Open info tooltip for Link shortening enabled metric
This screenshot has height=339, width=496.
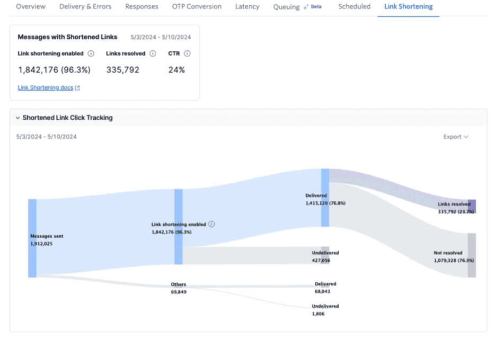(90, 53)
